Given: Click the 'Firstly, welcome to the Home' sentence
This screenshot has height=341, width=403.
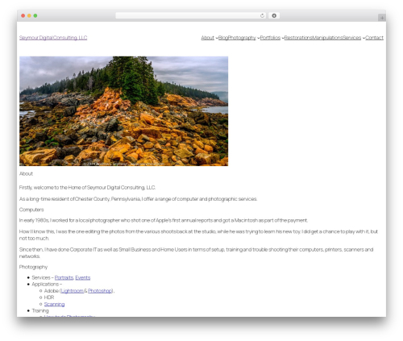Looking at the screenshot, I should [87, 187].
